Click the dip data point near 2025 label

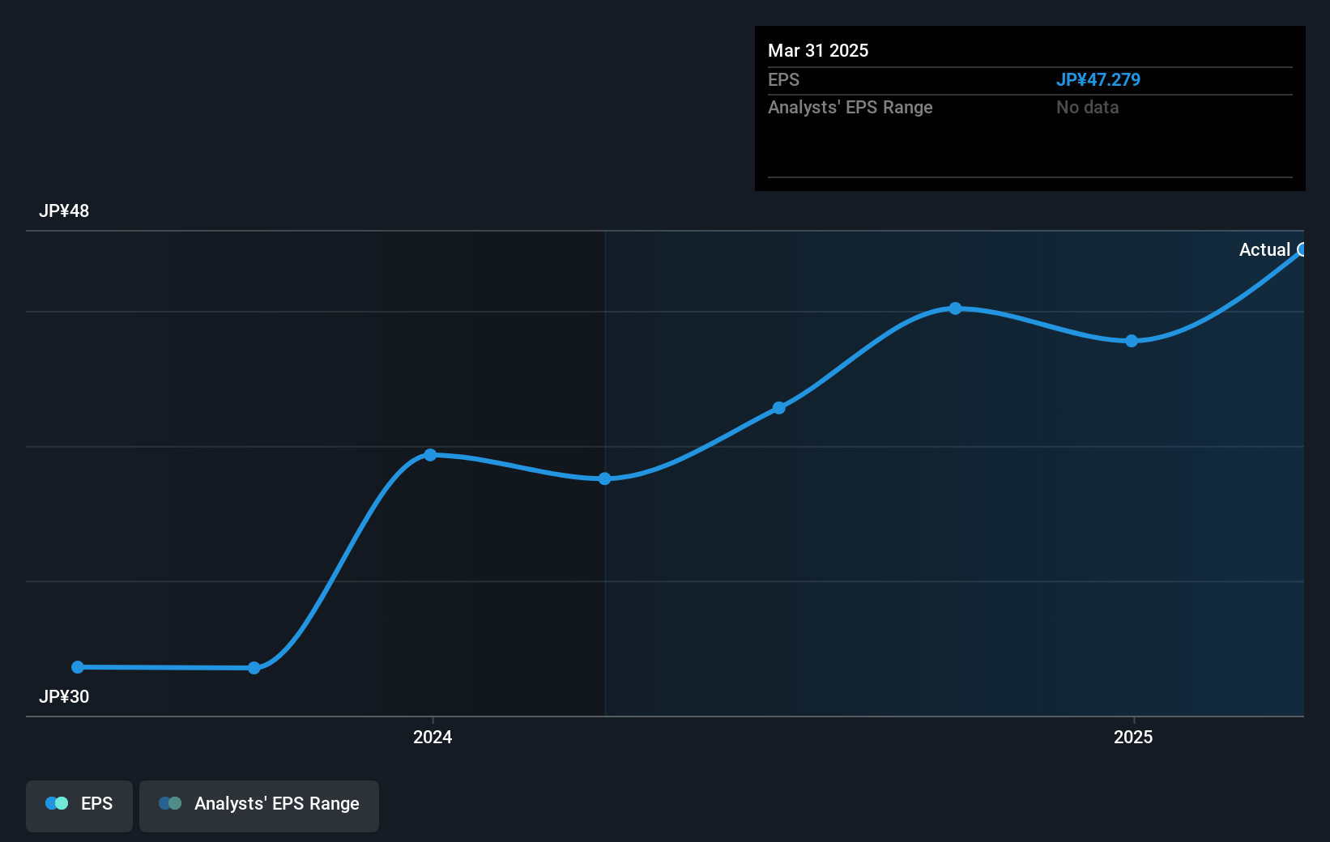(1131, 342)
